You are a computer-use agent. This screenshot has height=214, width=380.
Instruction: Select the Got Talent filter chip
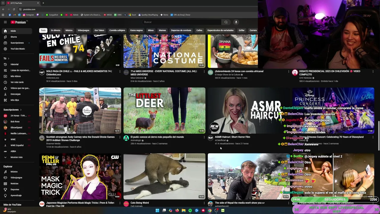[99, 30]
